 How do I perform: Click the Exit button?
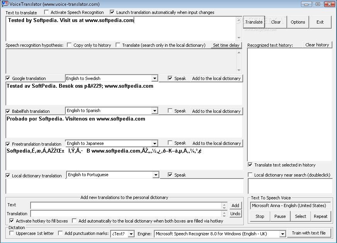coord(320,22)
